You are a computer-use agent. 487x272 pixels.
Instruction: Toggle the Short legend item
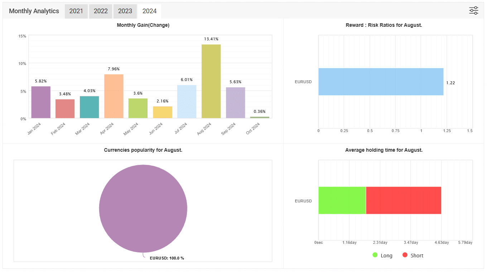coord(417,256)
